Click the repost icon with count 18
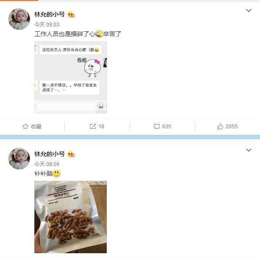260x258 pixels. tap(93, 126)
